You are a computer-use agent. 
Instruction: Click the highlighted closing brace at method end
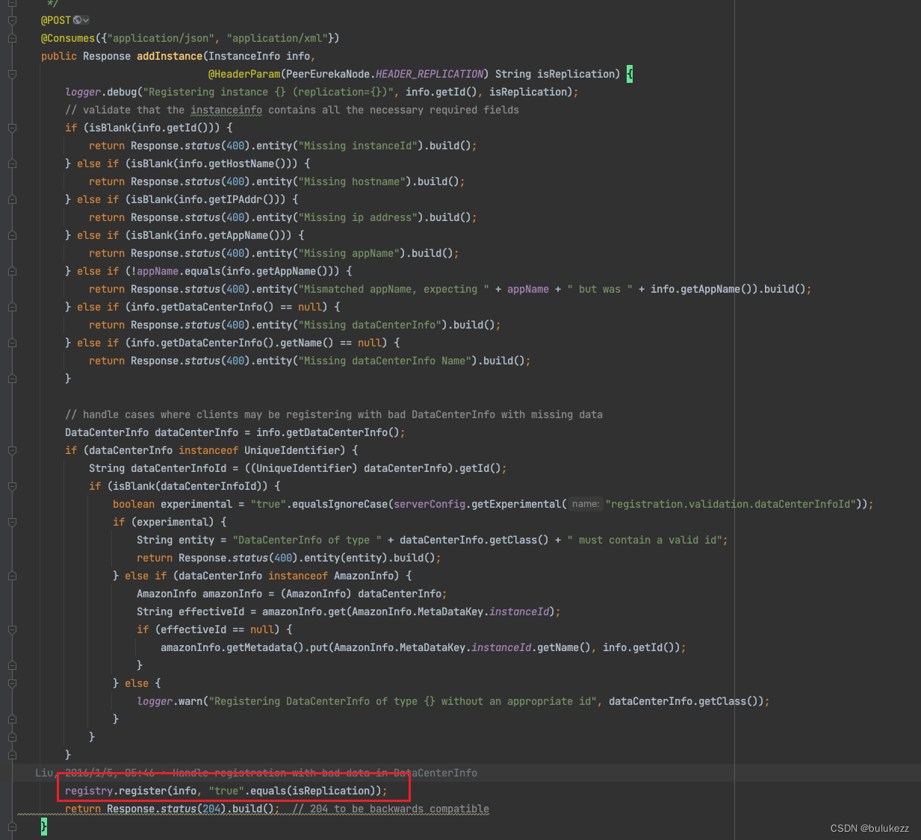[44, 827]
